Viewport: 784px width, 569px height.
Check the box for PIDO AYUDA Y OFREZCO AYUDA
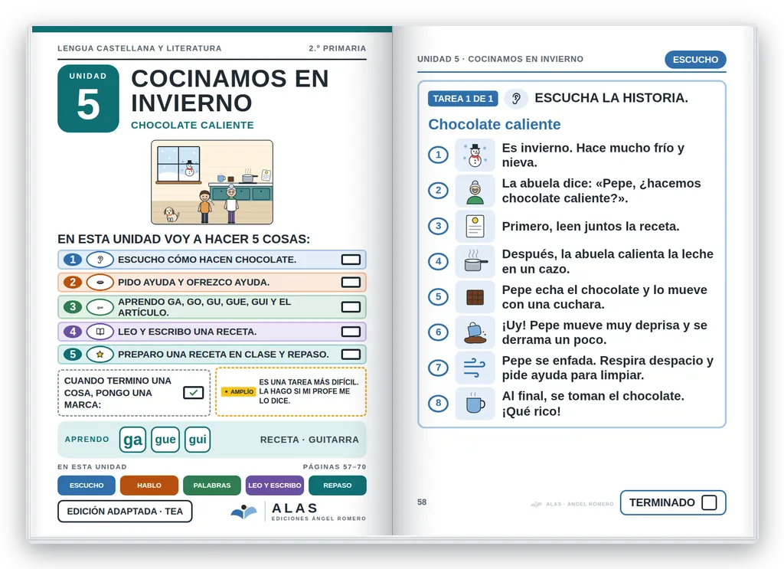pyautogui.click(x=351, y=282)
